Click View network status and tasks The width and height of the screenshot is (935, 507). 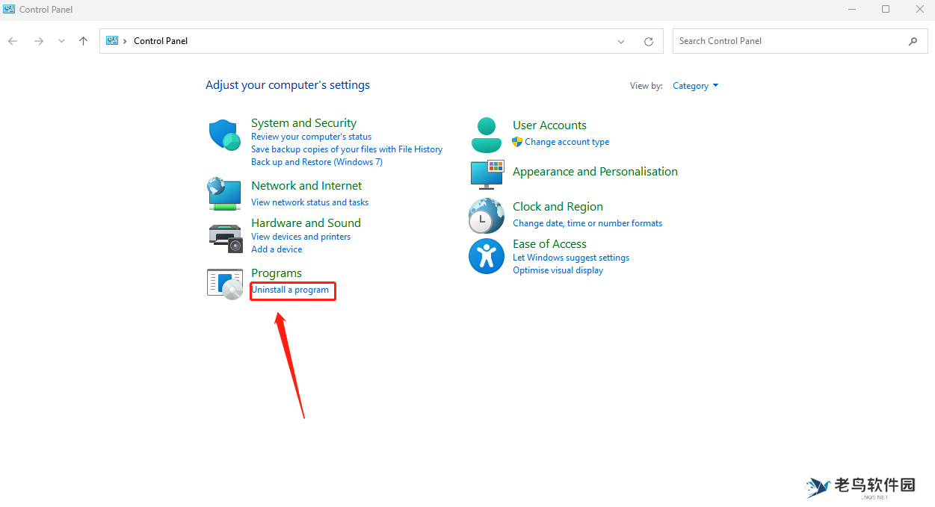coord(309,202)
